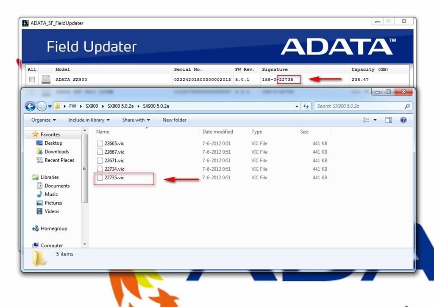Click the folder icon in address bar

point(57,106)
